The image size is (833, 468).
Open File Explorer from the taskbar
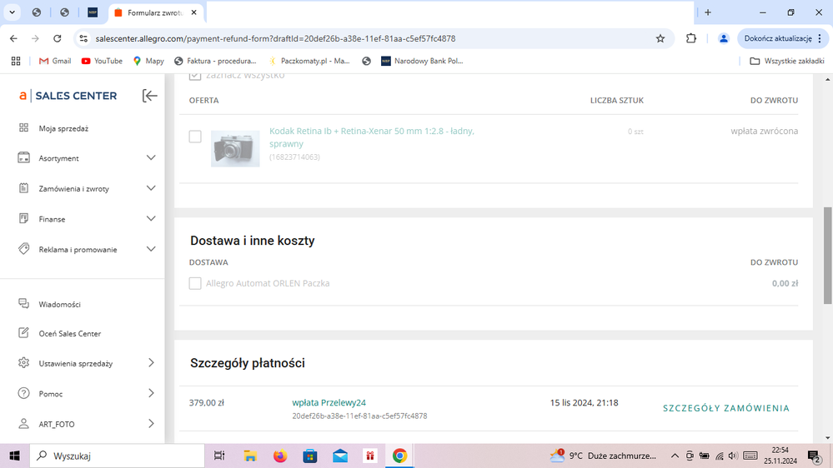click(x=249, y=456)
